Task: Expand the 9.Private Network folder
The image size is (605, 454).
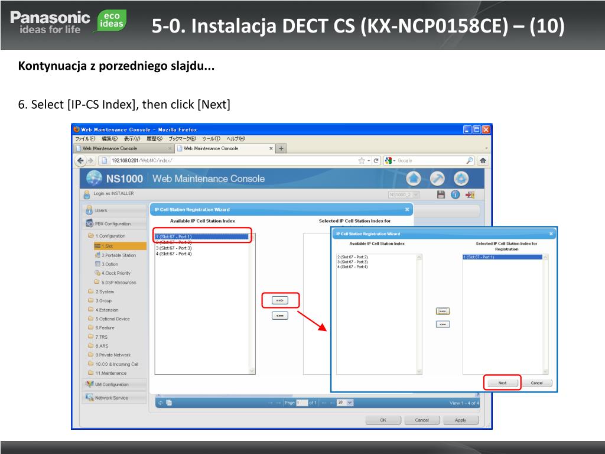Action: pyautogui.click(x=90, y=355)
